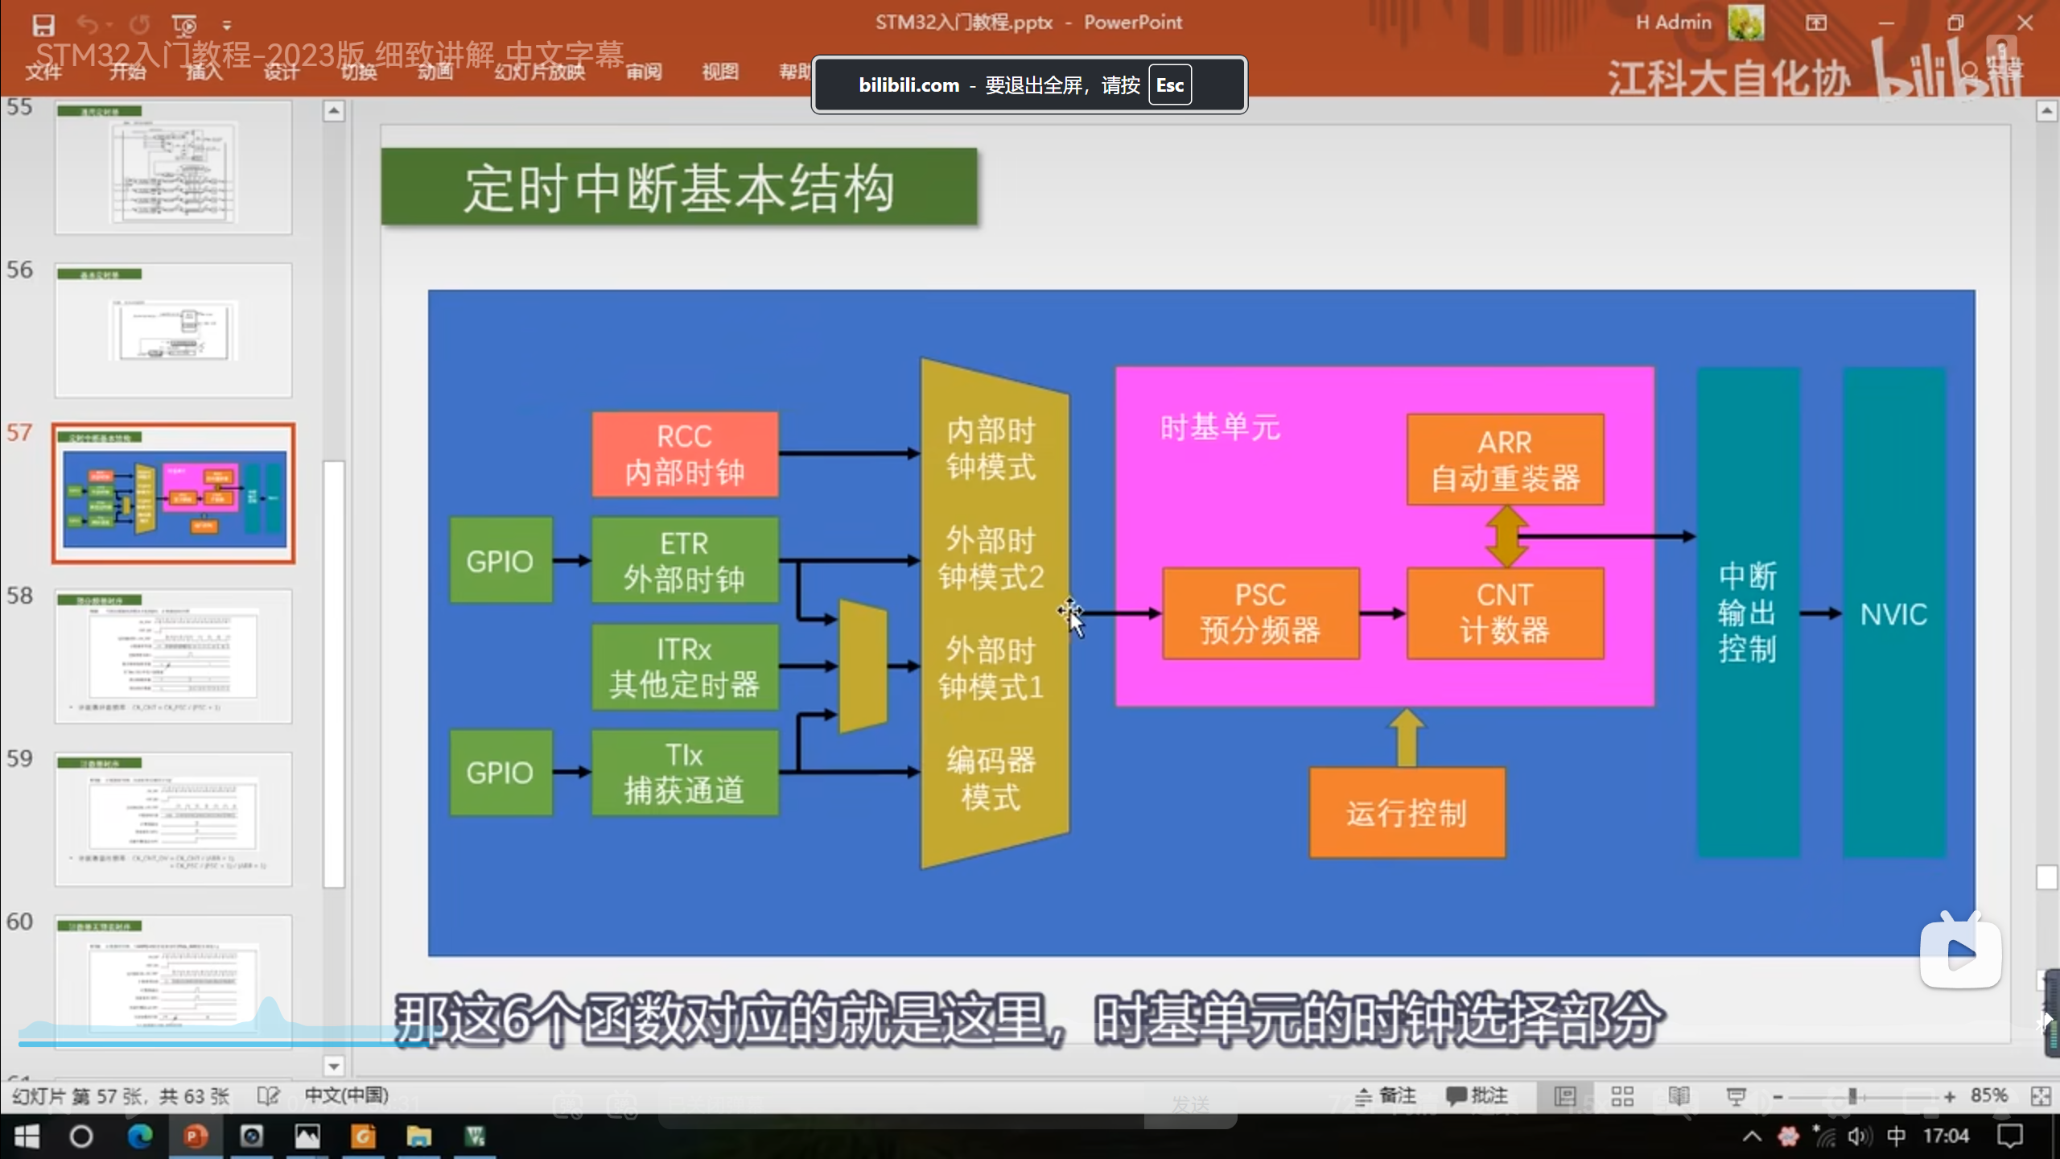The image size is (2060, 1159).
Task: Start slide show from status bar icon
Action: point(1736,1096)
